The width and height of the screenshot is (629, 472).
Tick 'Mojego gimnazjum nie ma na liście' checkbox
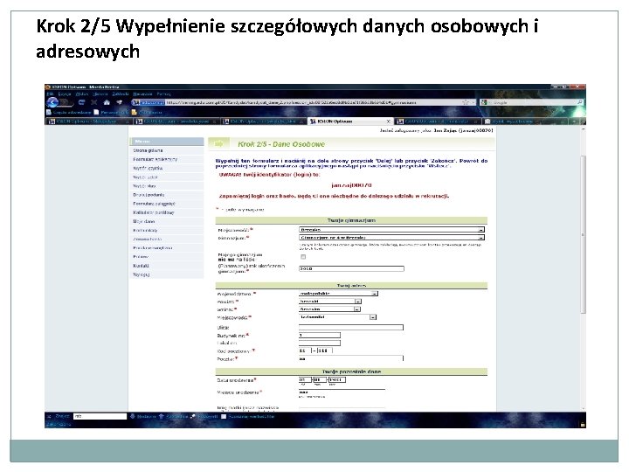[303, 257]
